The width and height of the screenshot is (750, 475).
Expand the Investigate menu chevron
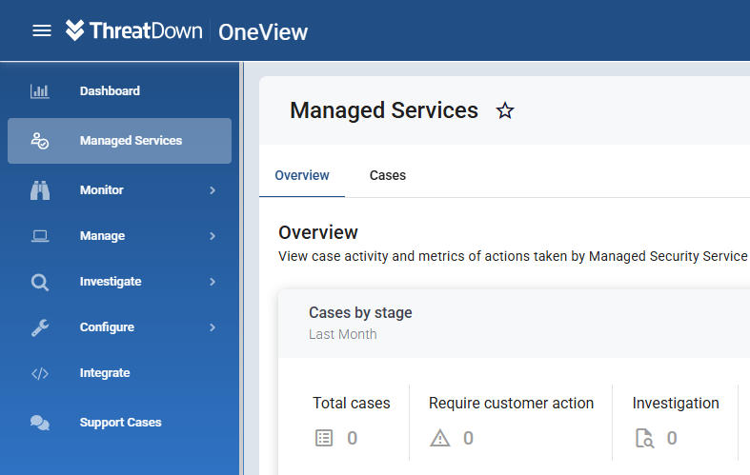[x=213, y=282]
